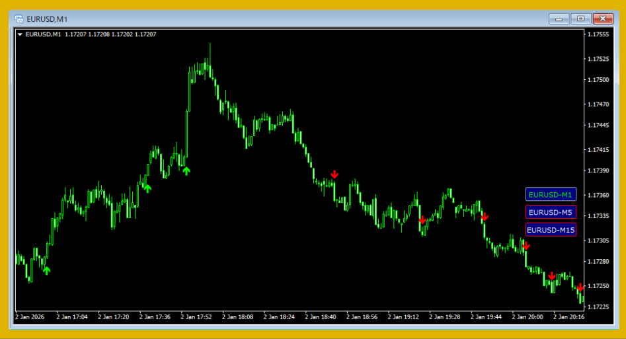Select the last red sell arrow at chart's right edge
This screenshot has height=339, width=626.
(580, 287)
